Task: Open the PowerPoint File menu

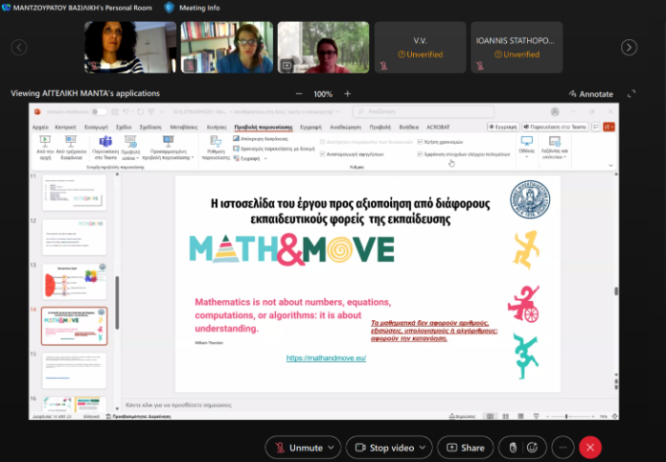Action: pyautogui.click(x=40, y=128)
